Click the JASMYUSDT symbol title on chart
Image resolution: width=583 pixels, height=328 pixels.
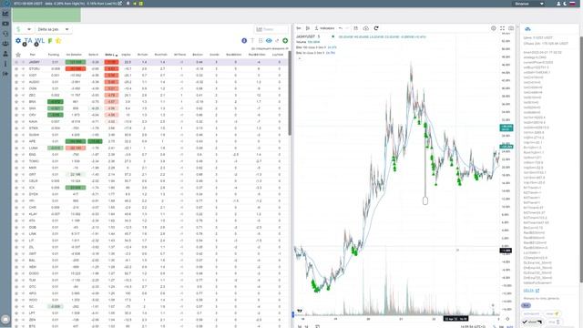(305, 36)
